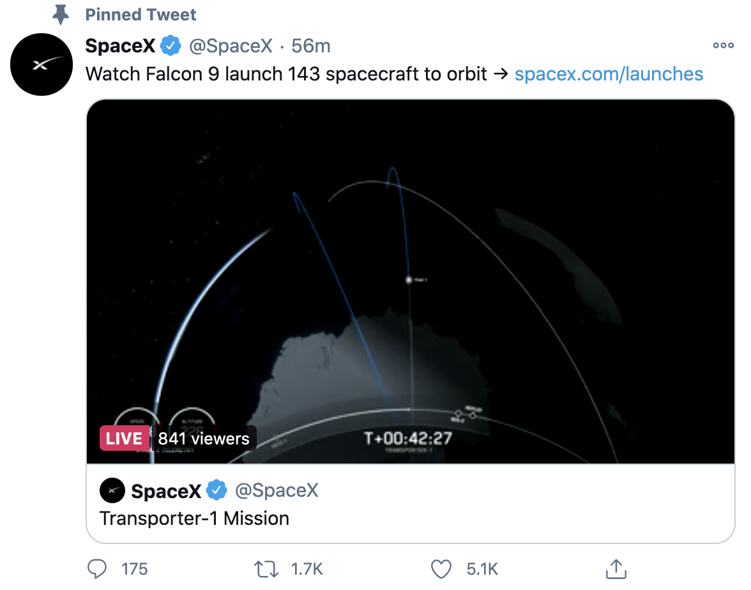Open the spacex.com/launches link

tap(609, 74)
